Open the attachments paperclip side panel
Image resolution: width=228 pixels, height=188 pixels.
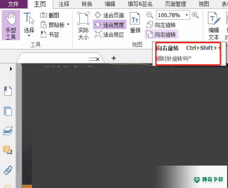[x=8, y=170]
